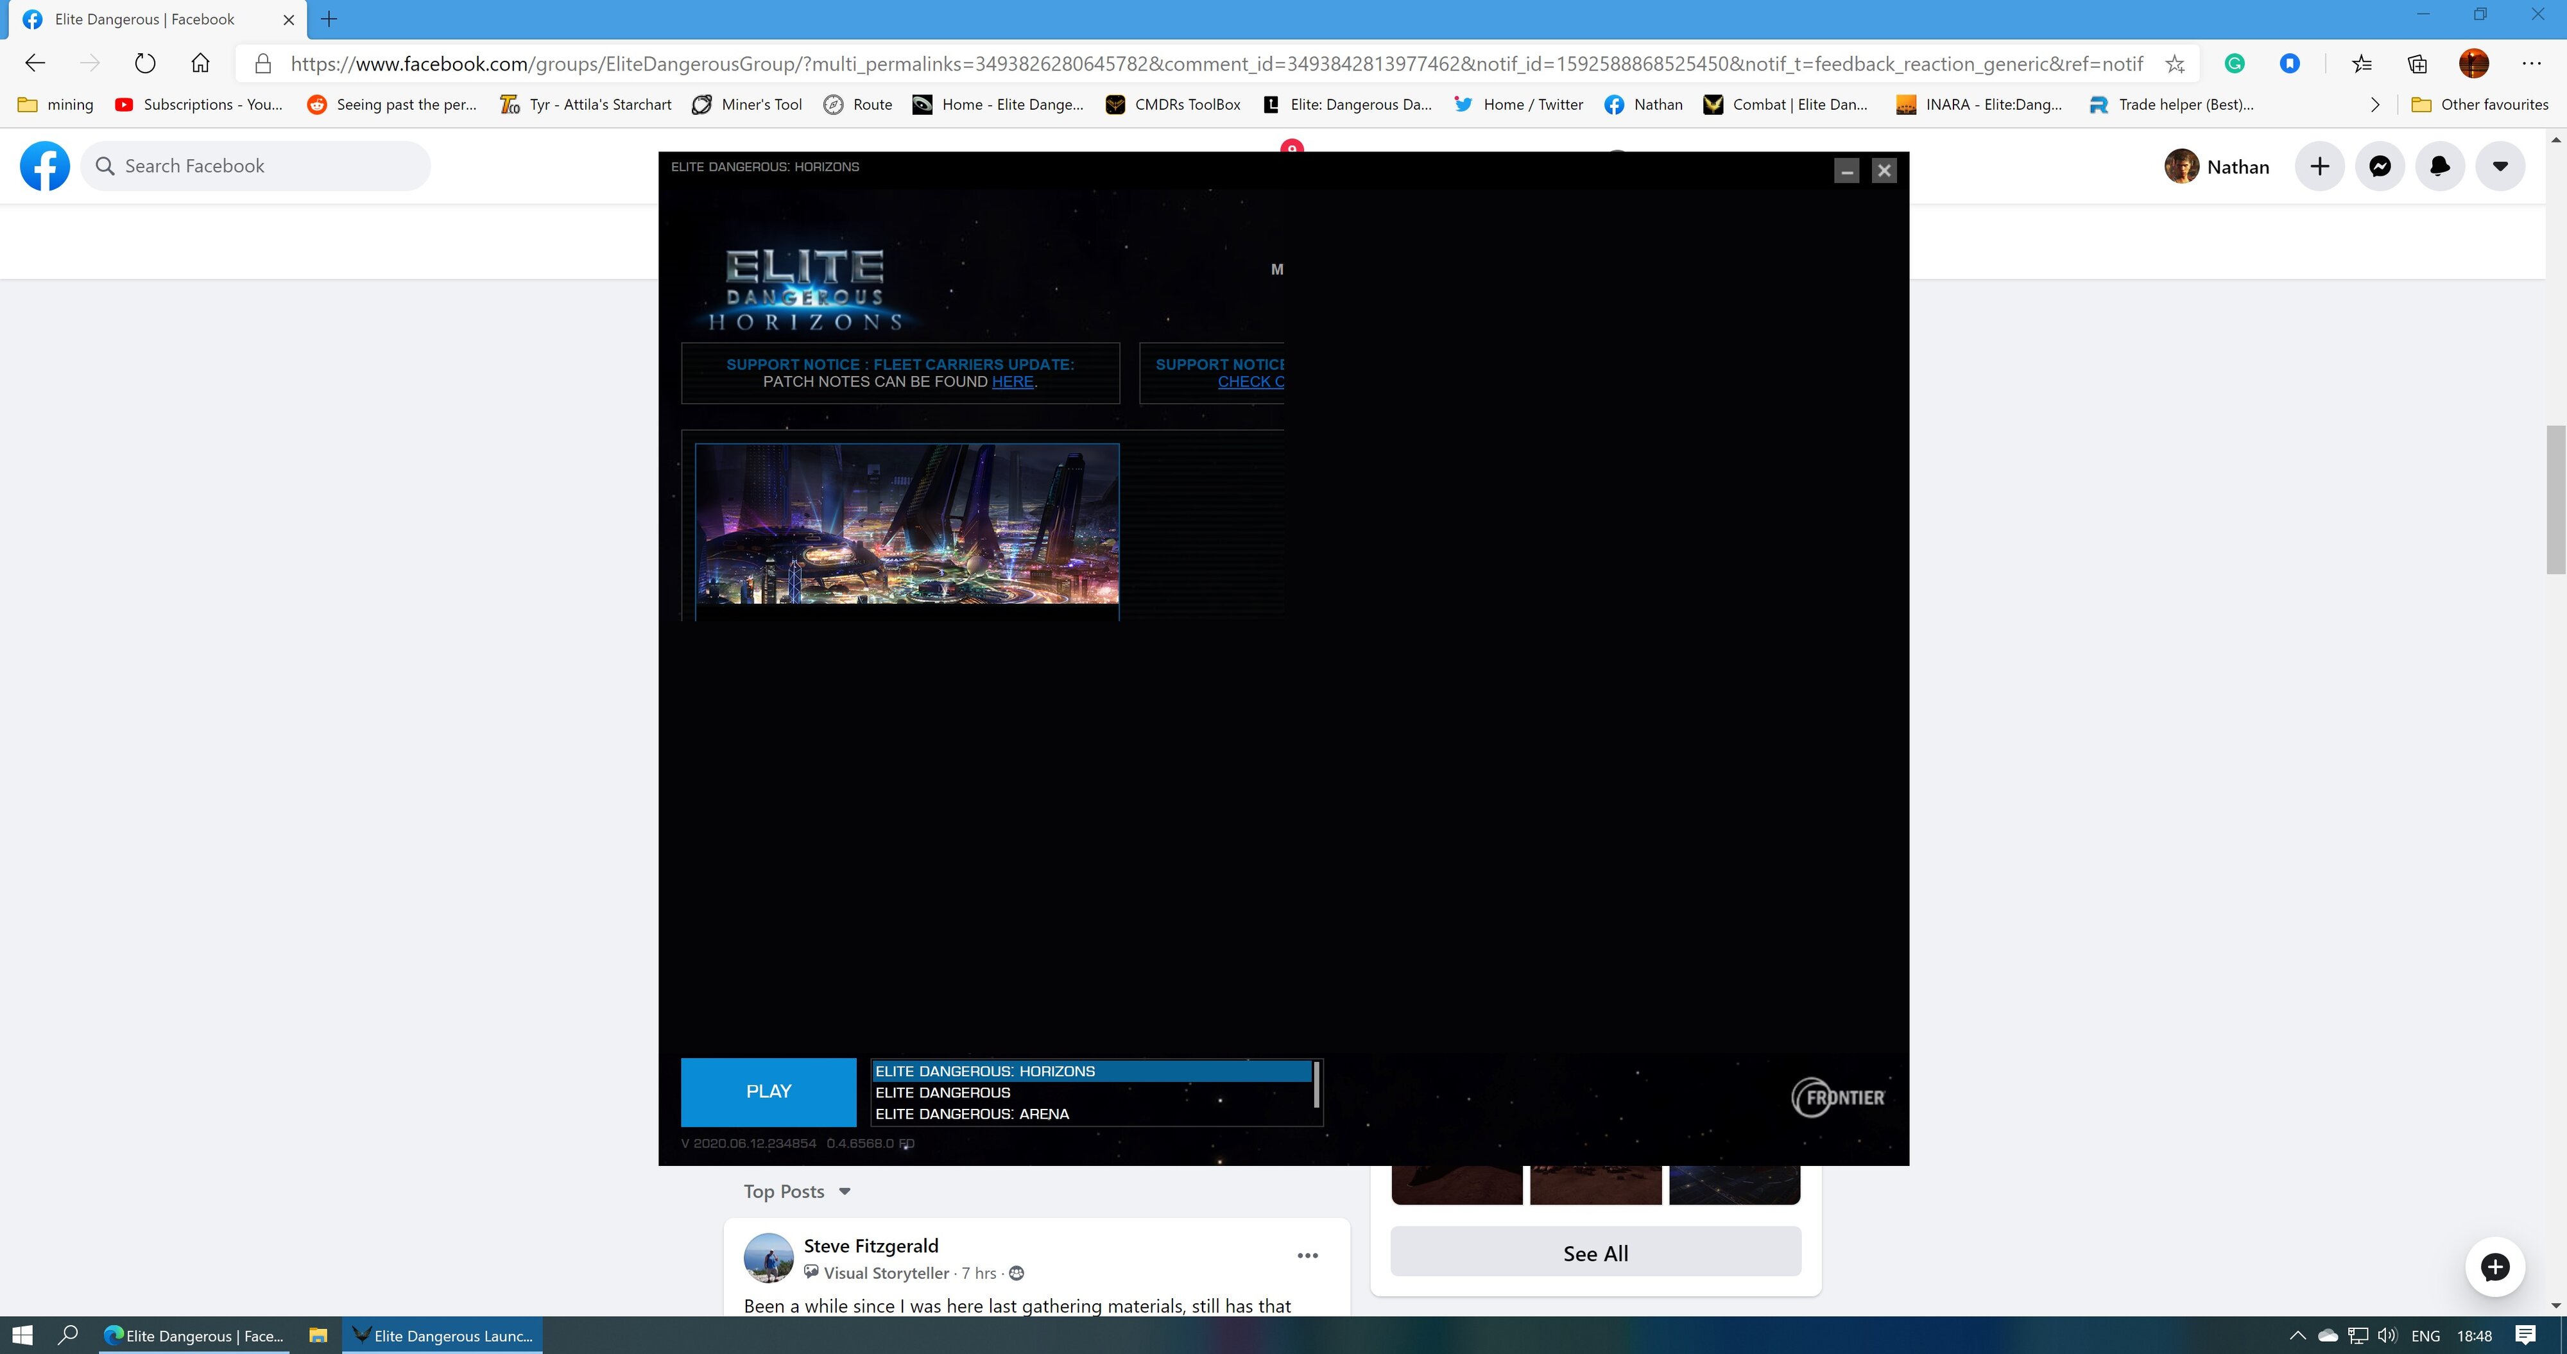This screenshot has height=1354, width=2567.
Task: Click the launcher news city thumbnail
Action: point(907,524)
